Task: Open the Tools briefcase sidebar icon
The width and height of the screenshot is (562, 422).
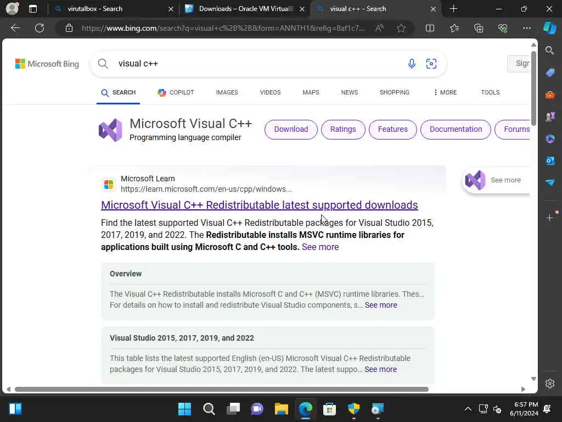Action: click(x=550, y=95)
